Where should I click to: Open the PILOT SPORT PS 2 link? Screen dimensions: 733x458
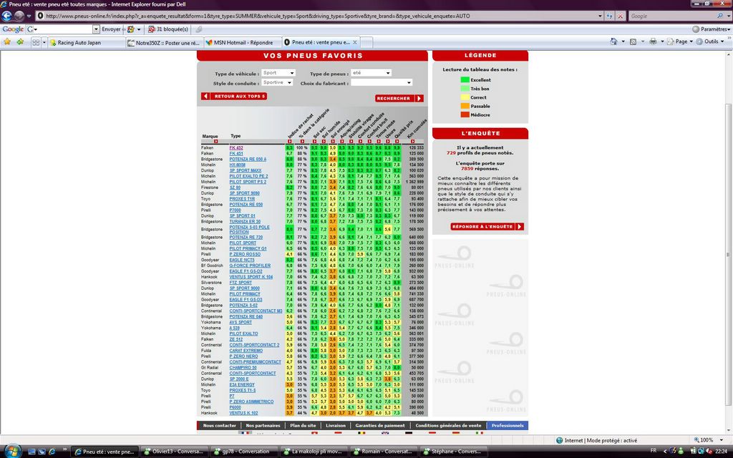[x=248, y=182]
